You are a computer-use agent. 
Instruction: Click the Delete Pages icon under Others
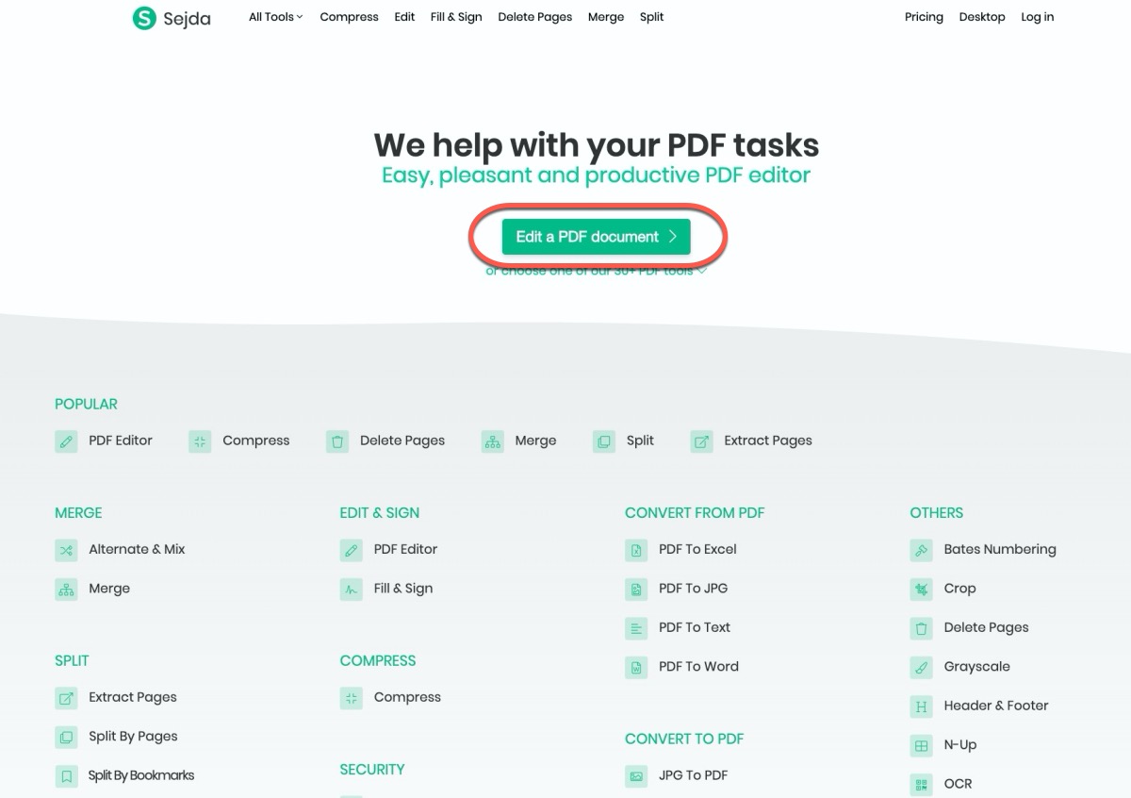921,628
